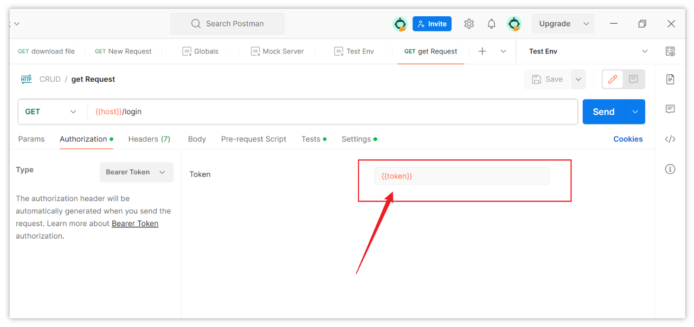Click the Send button

603,112
